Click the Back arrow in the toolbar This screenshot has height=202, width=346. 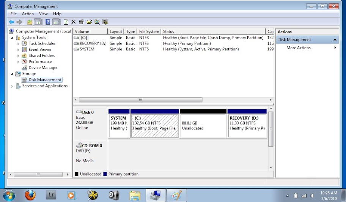pyautogui.click(x=11, y=22)
